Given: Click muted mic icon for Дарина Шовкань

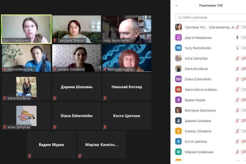Looking at the screenshot, I should (237, 121).
